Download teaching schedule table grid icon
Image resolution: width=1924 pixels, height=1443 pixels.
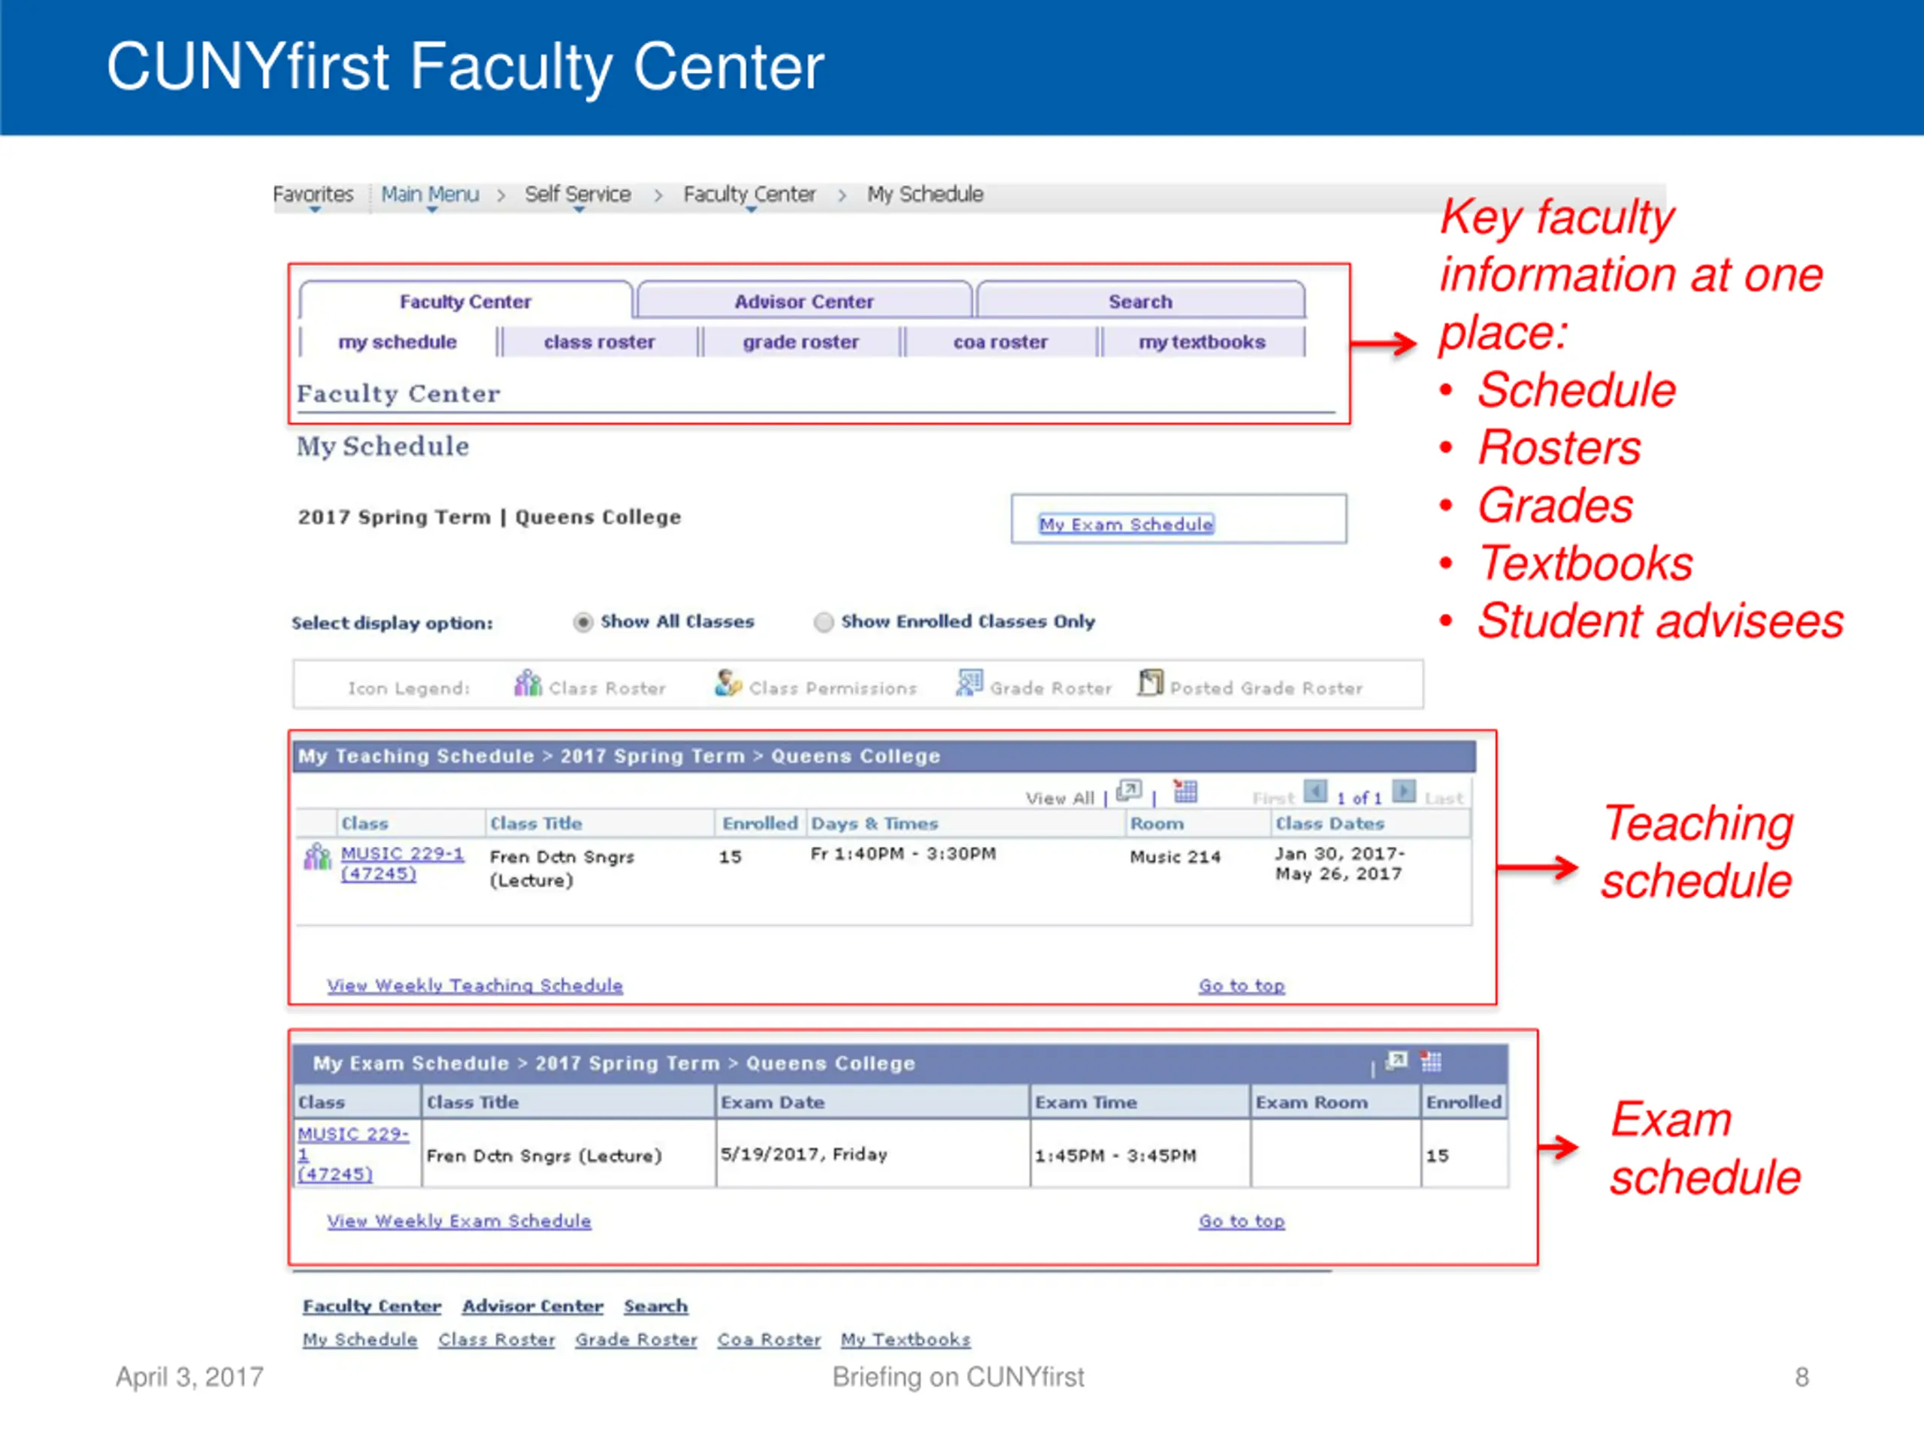1184,791
